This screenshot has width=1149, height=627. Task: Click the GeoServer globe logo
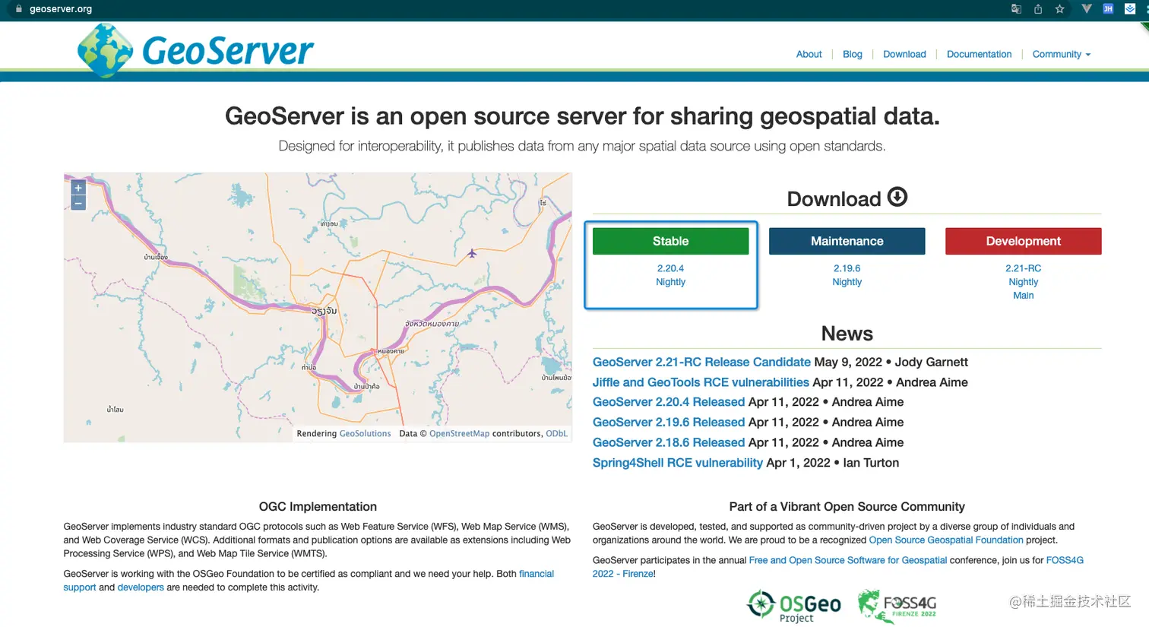coord(106,50)
